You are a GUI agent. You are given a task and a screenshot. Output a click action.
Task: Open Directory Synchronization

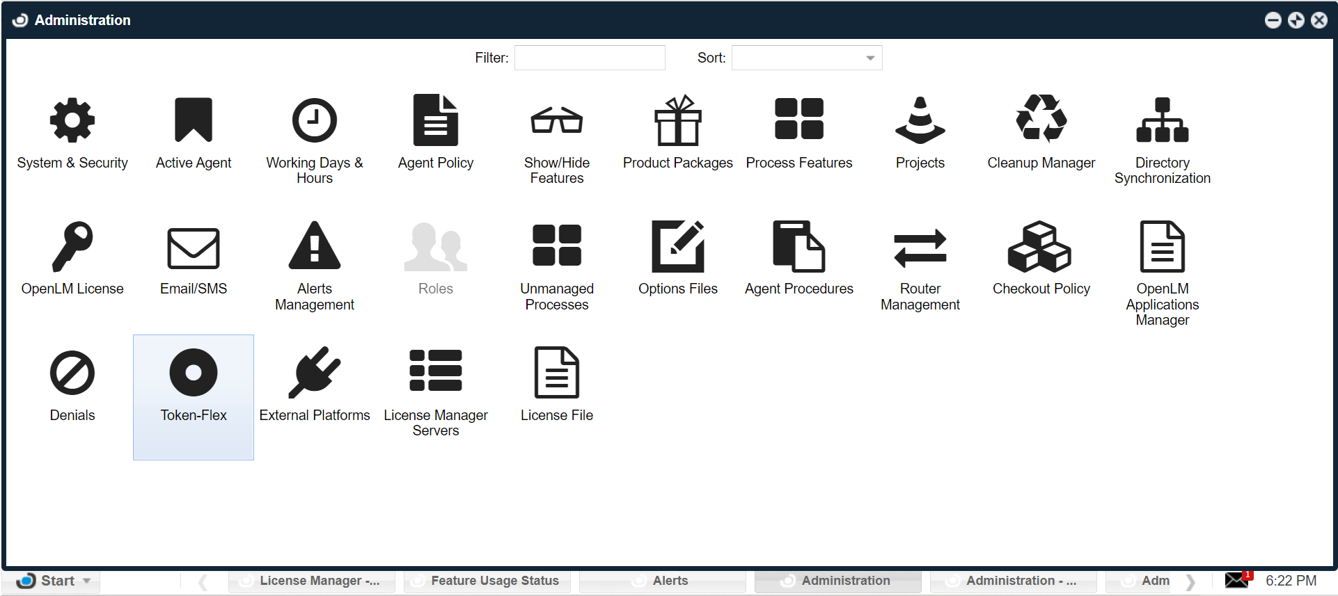click(x=1162, y=121)
